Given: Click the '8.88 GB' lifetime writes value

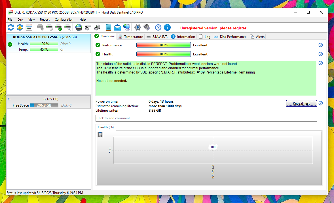Looking at the screenshot, I should [155, 111].
